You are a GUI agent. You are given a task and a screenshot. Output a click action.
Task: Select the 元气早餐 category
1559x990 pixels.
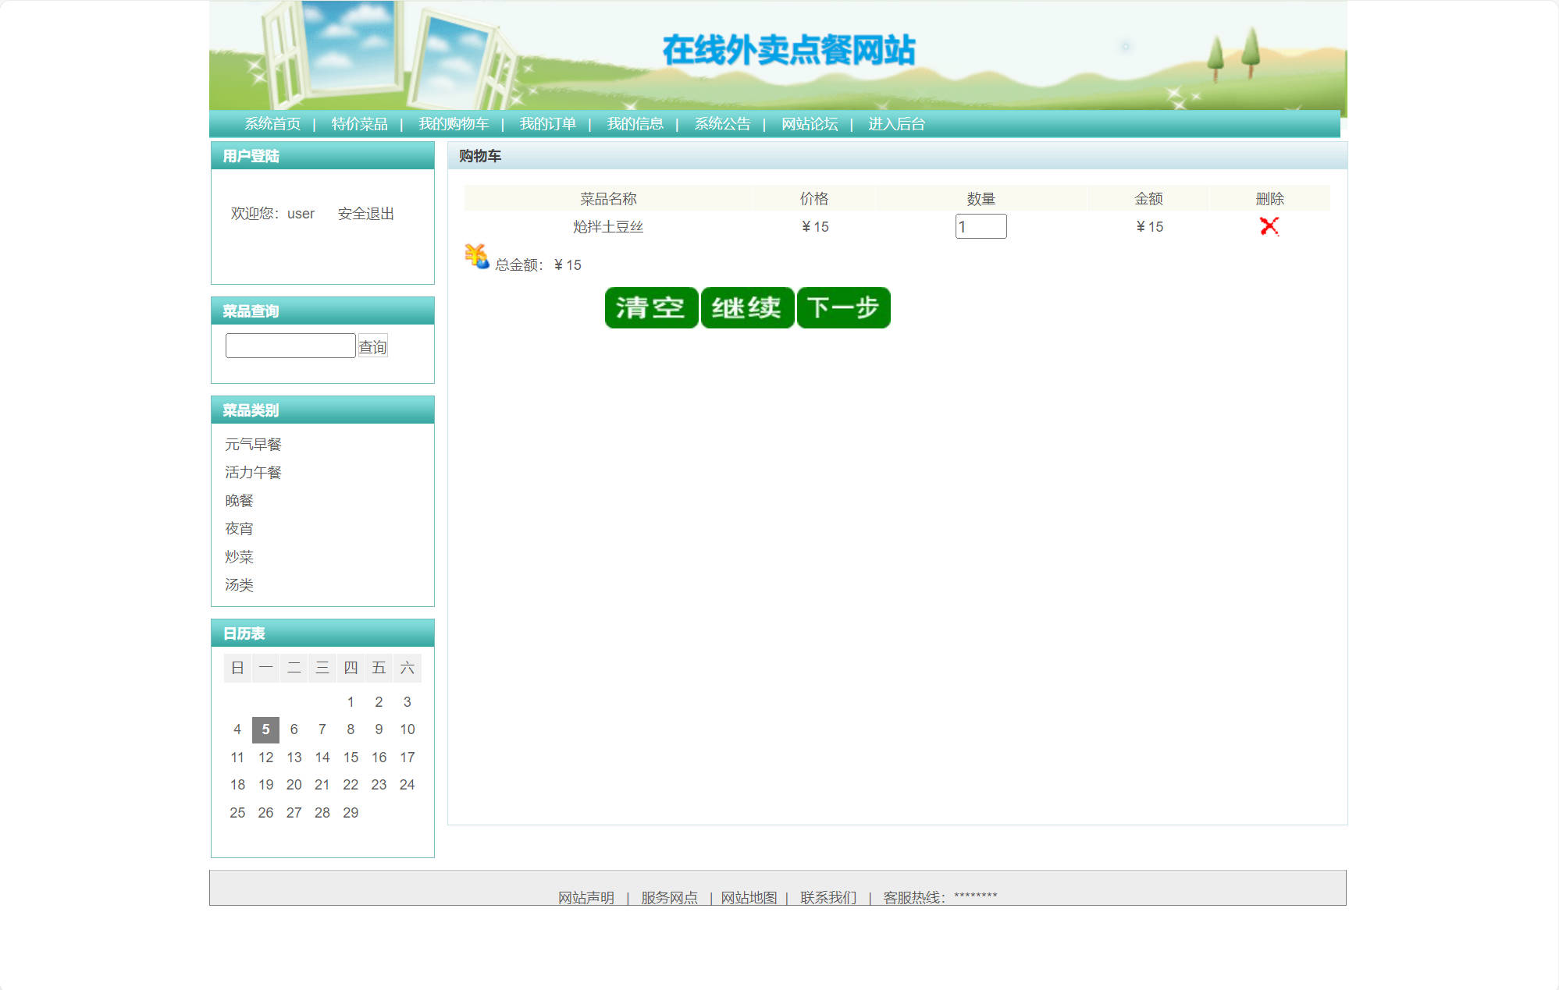(x=253, y=445)
